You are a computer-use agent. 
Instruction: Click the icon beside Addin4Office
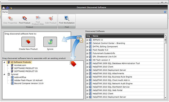(12, 77)
